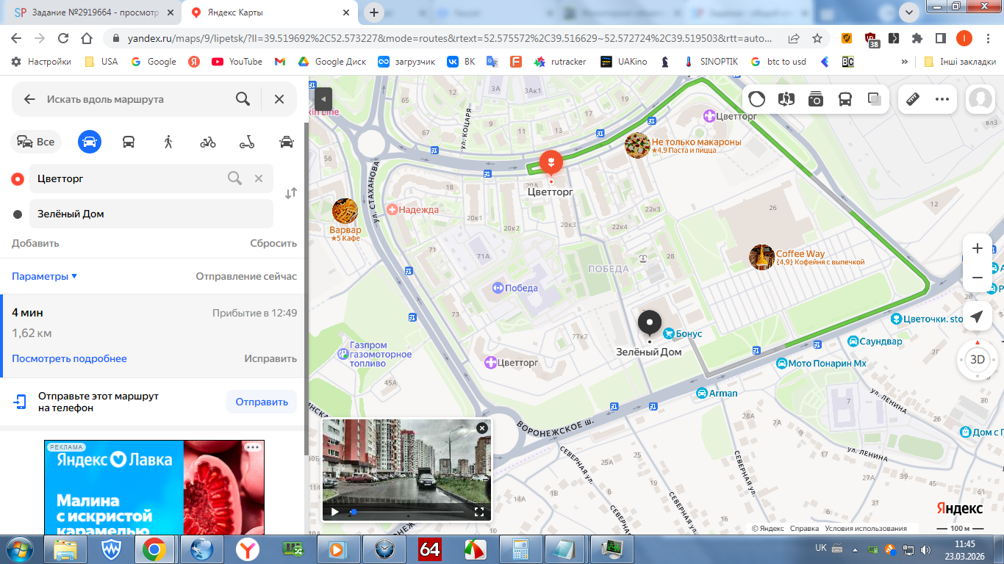Image resolution: width=1004 pixels, height=564 pixels.
Task: Close the panorama preview thumbnail
Action: tap(481, 428)
